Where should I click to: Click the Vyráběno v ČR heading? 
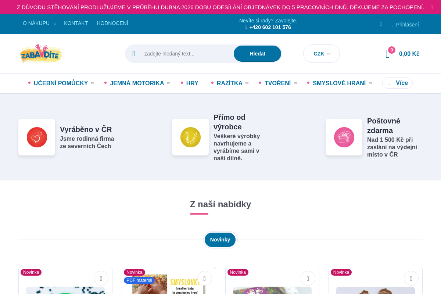86,129
